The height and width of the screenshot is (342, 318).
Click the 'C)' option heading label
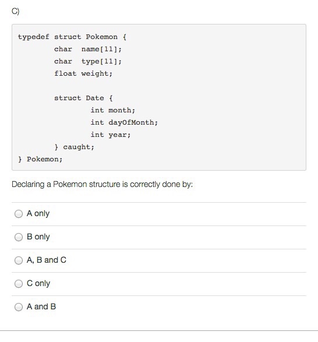point(16,11)
